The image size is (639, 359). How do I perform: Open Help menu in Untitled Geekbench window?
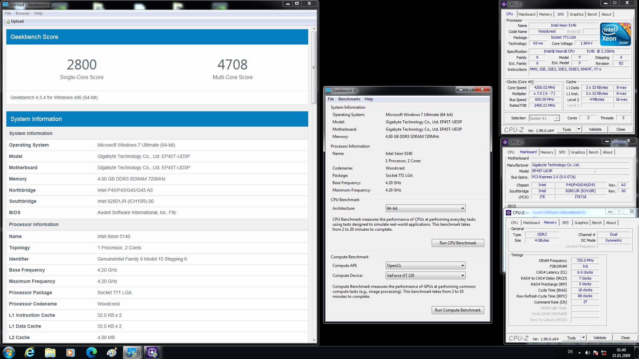click(x=38, y=13)
